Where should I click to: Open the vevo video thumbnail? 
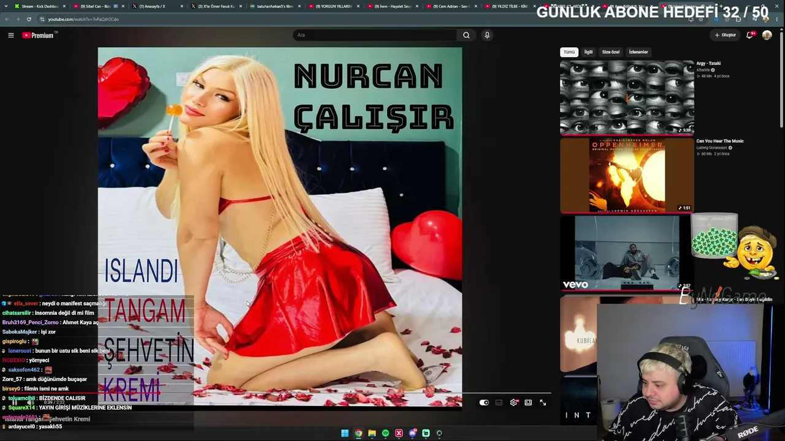627,252
